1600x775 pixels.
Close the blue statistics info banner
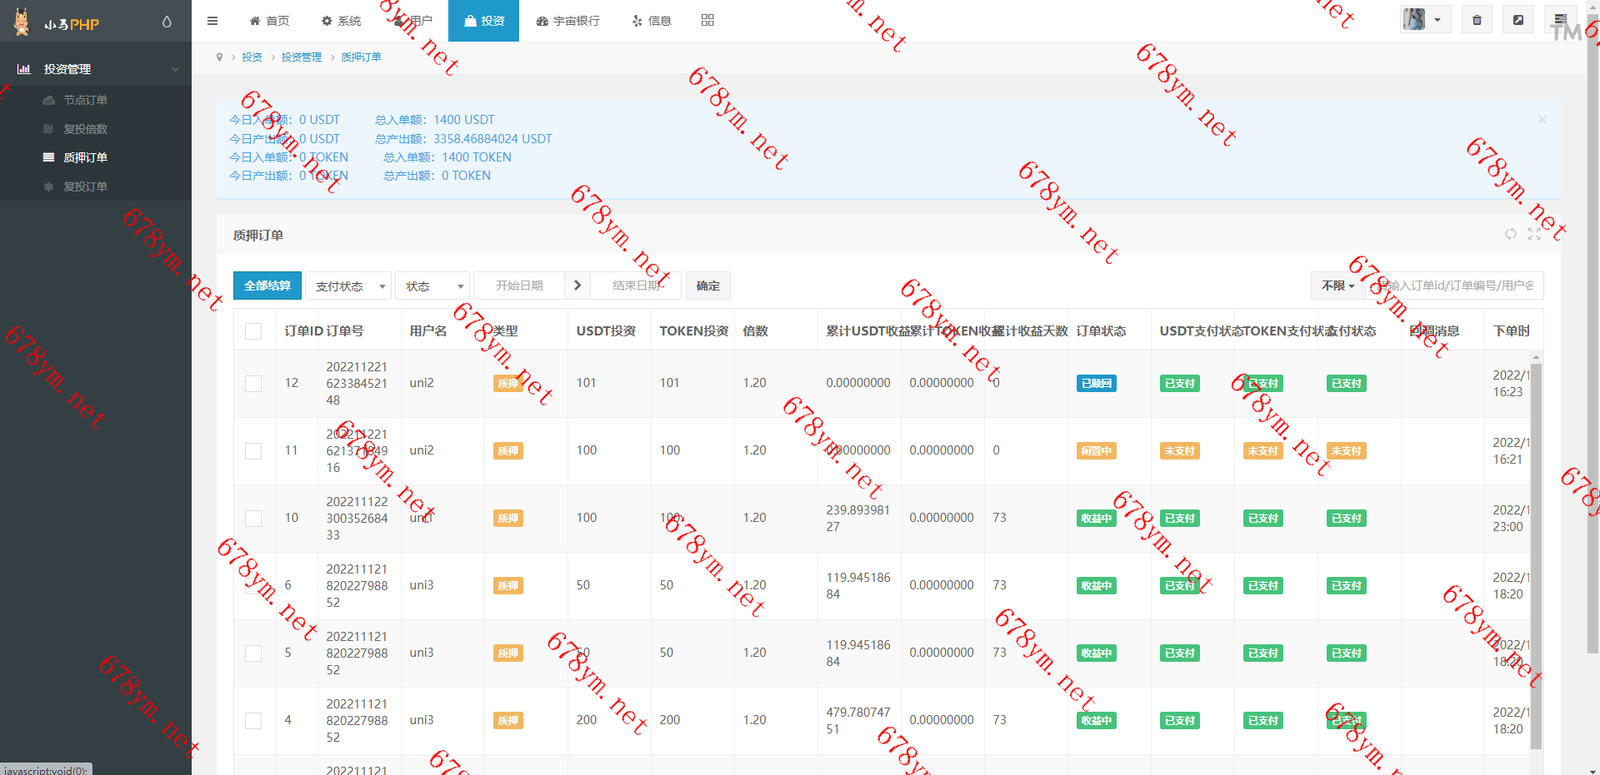click(x=1542, y=120)
